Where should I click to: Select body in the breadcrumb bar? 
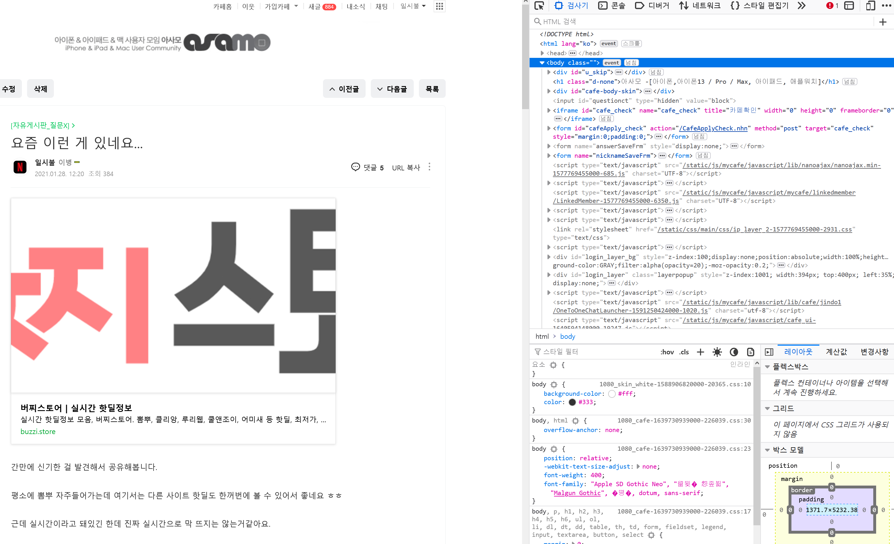568,336
